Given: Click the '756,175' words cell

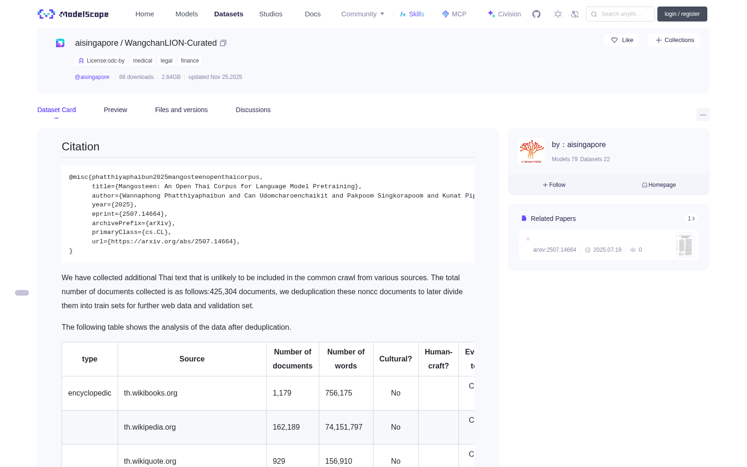Looking at the screenshot, I should pos(346,393).
